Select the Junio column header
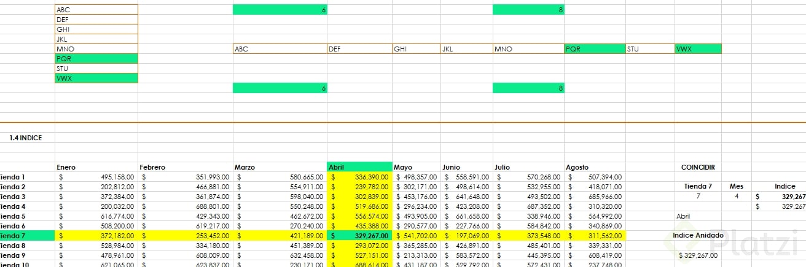Image resolution: width=806 pixels, height=267 pixels. [x=466, y=167]
